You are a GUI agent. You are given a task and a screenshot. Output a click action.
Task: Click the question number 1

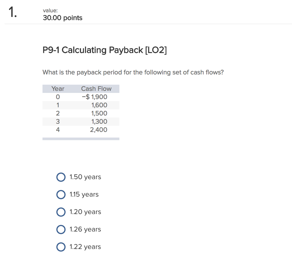pyautogui.click(x=11, y=12)
